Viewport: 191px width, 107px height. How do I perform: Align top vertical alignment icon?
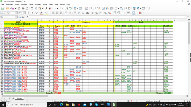pyautogui.click(x=75, y=13)
